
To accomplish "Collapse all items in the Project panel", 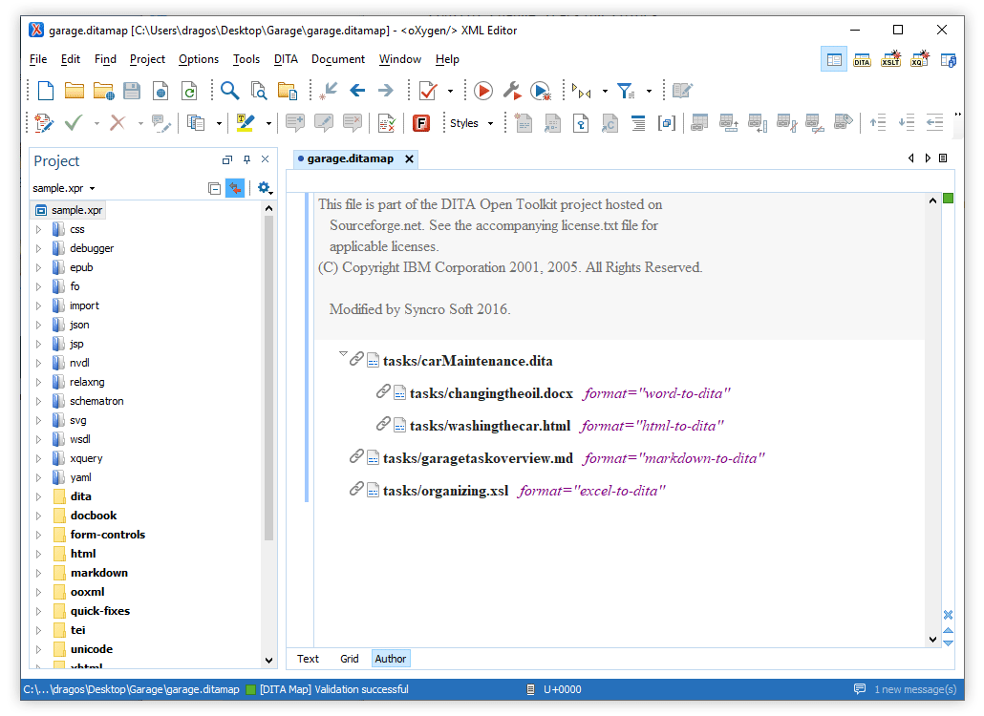I will [214, 188].
